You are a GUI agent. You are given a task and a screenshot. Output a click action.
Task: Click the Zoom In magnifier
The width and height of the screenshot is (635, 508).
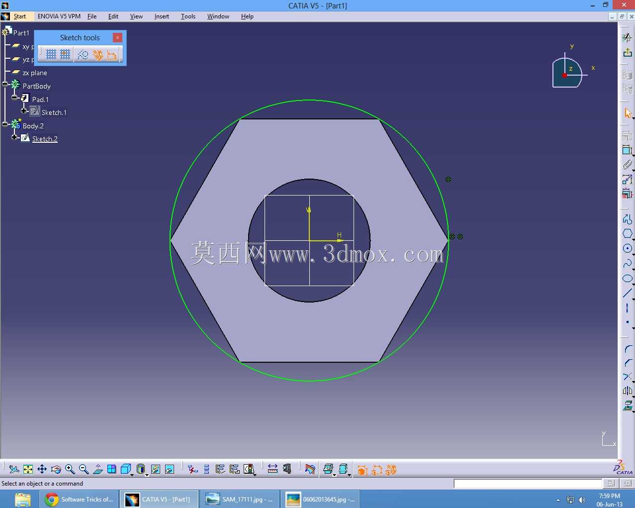pos(70,469)
